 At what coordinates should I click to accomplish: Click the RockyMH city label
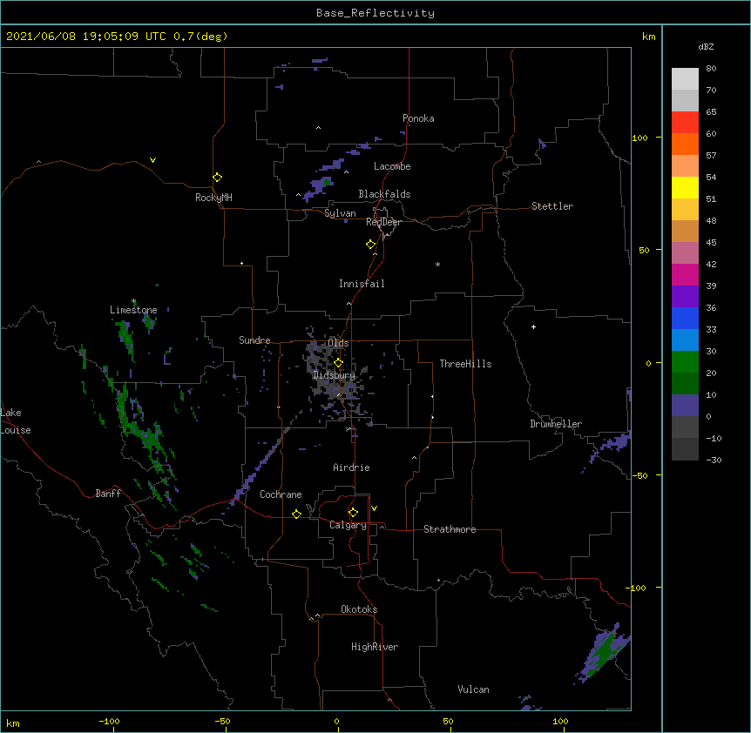click(x=213, y=198)
